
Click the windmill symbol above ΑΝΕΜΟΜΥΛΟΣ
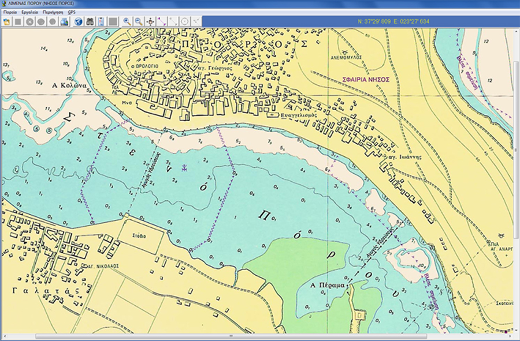345,52
